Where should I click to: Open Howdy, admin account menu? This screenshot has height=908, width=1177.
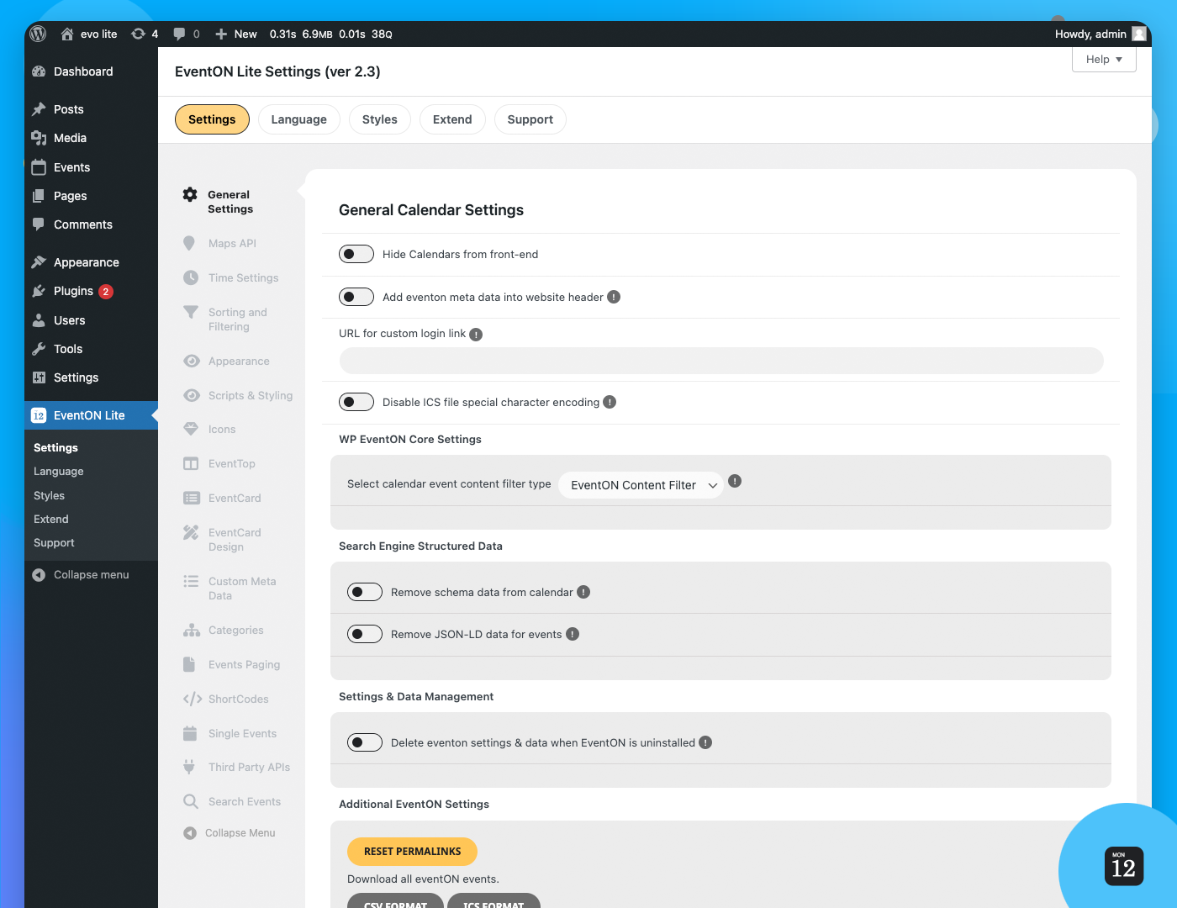(1100, 34)
